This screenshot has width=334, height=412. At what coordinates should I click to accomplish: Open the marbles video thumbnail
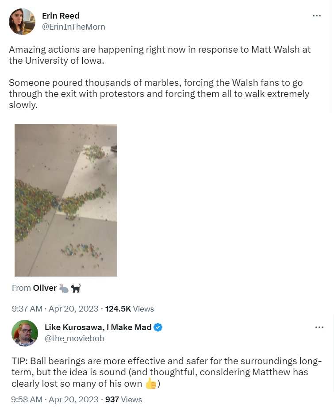(x=66, y=200)
